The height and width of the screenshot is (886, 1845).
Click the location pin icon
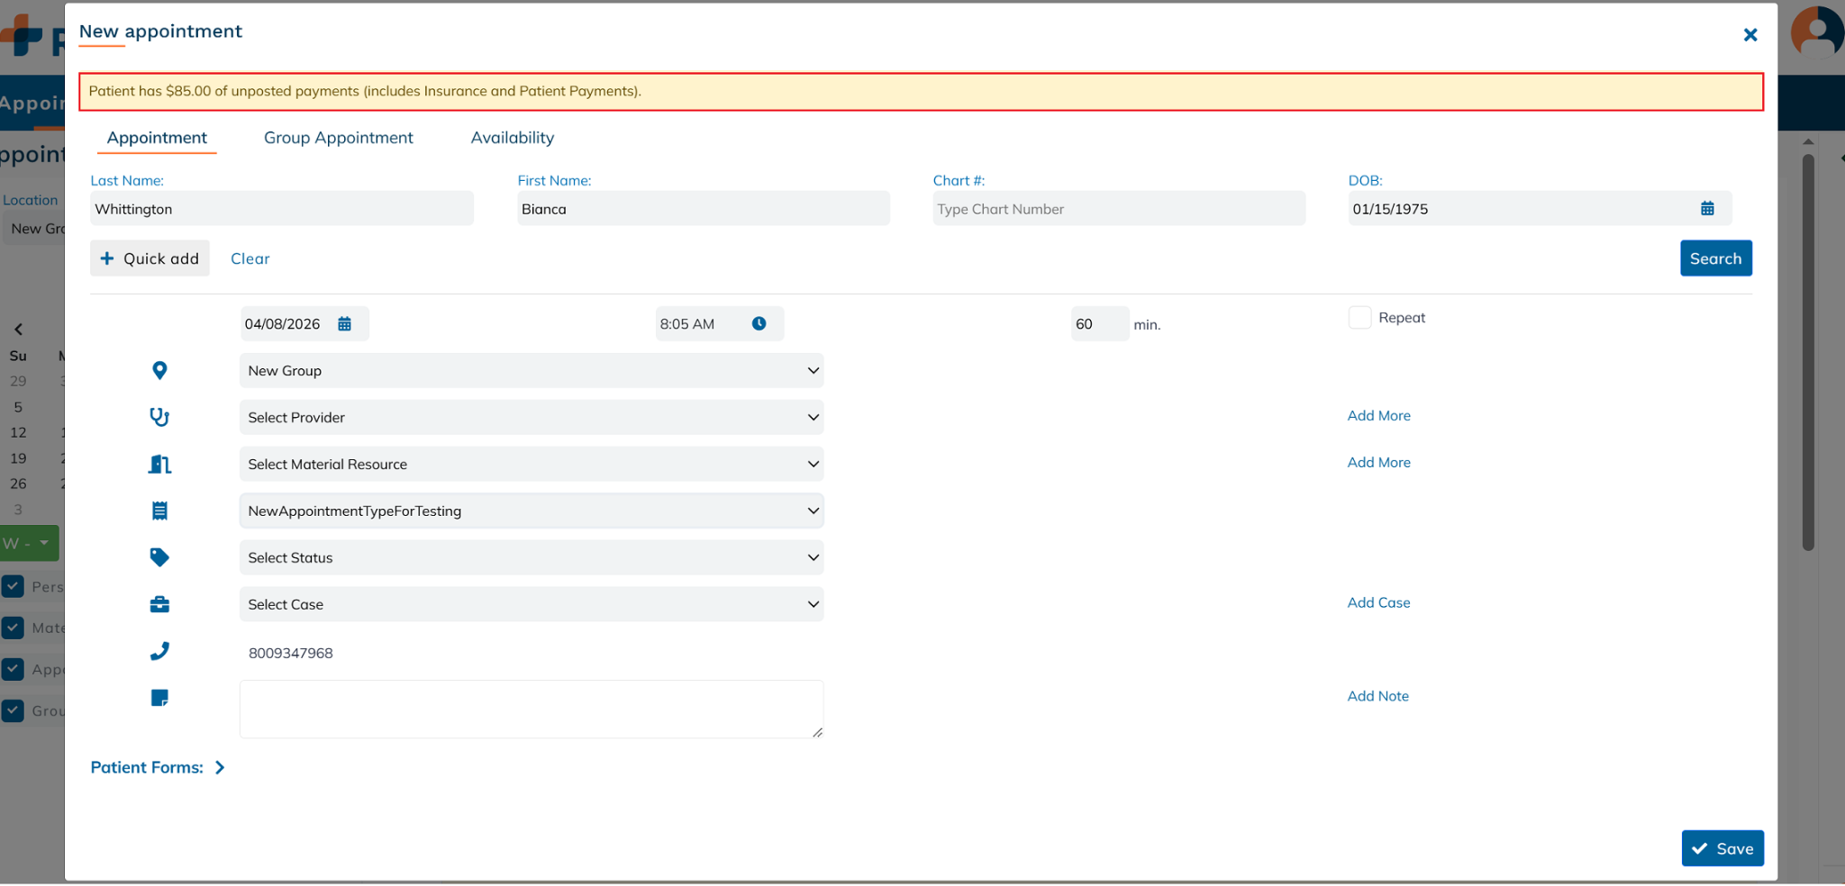click(x=159, y=371)
